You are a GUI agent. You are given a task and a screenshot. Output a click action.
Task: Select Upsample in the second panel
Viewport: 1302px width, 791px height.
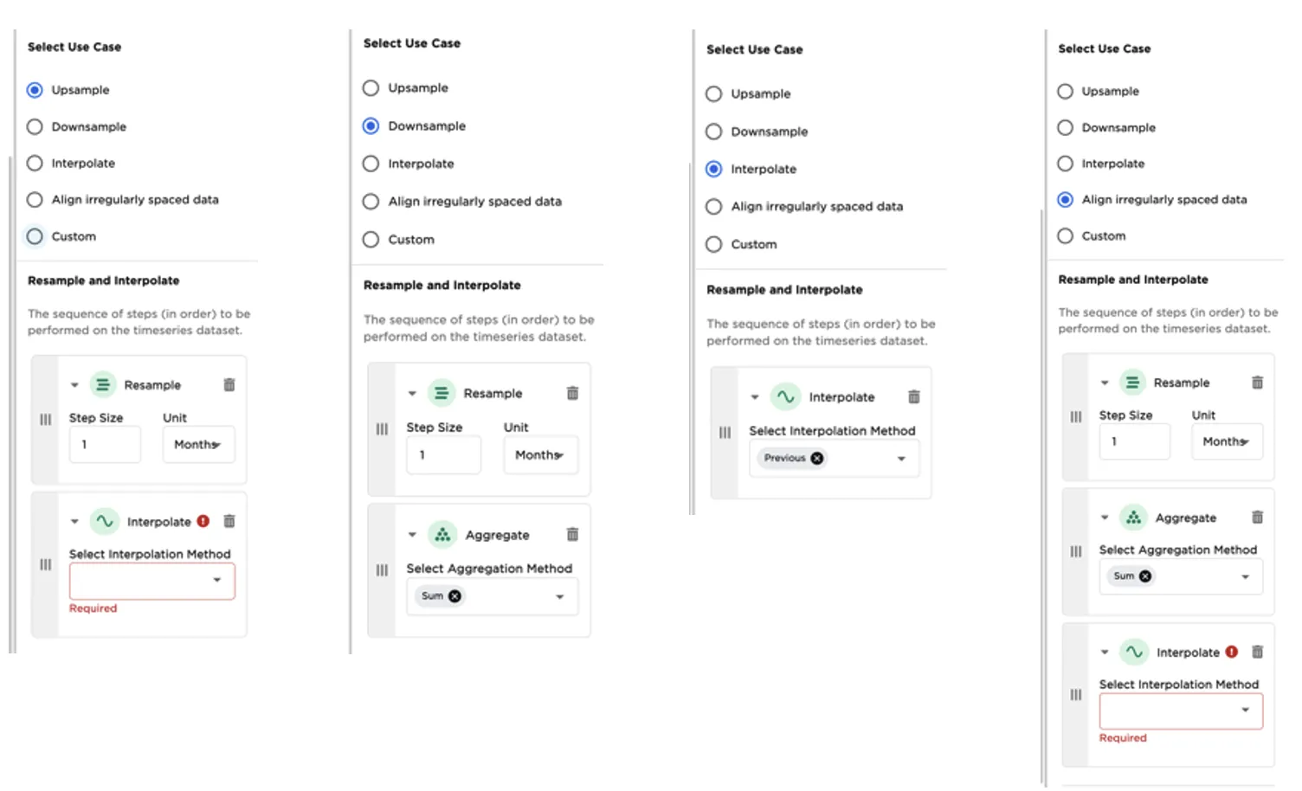point(371,88)
